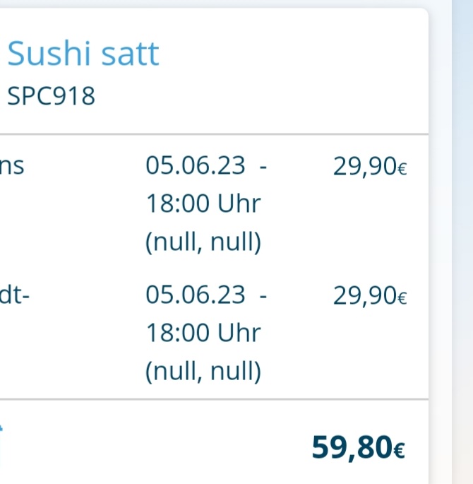This screenshot has height=484, width=473.
Task: Select first booking's 29,90€ price
Action: (370, 167)
